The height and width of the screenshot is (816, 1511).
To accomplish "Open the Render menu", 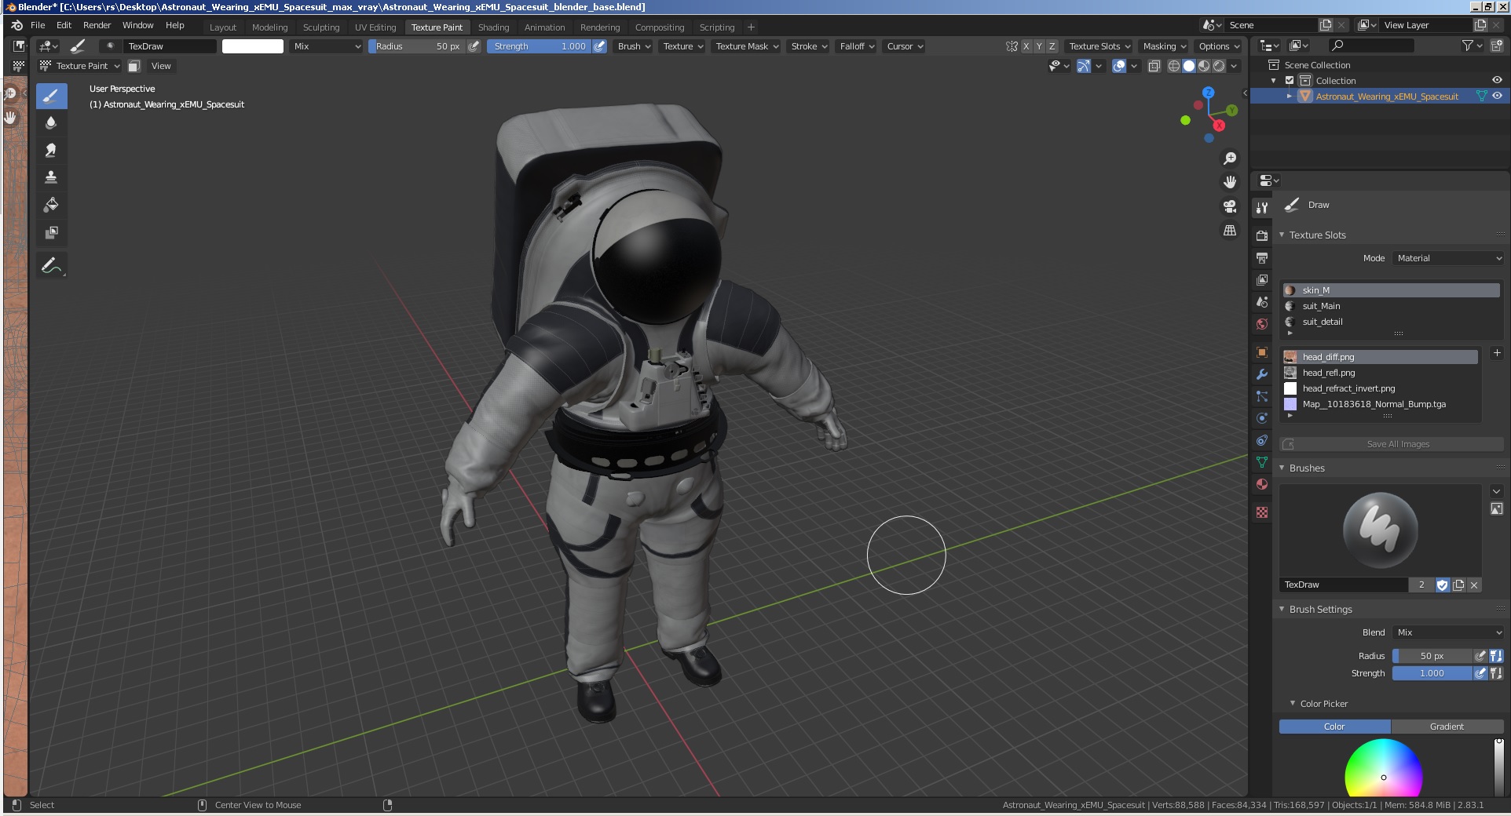I will tap(97, 25).
